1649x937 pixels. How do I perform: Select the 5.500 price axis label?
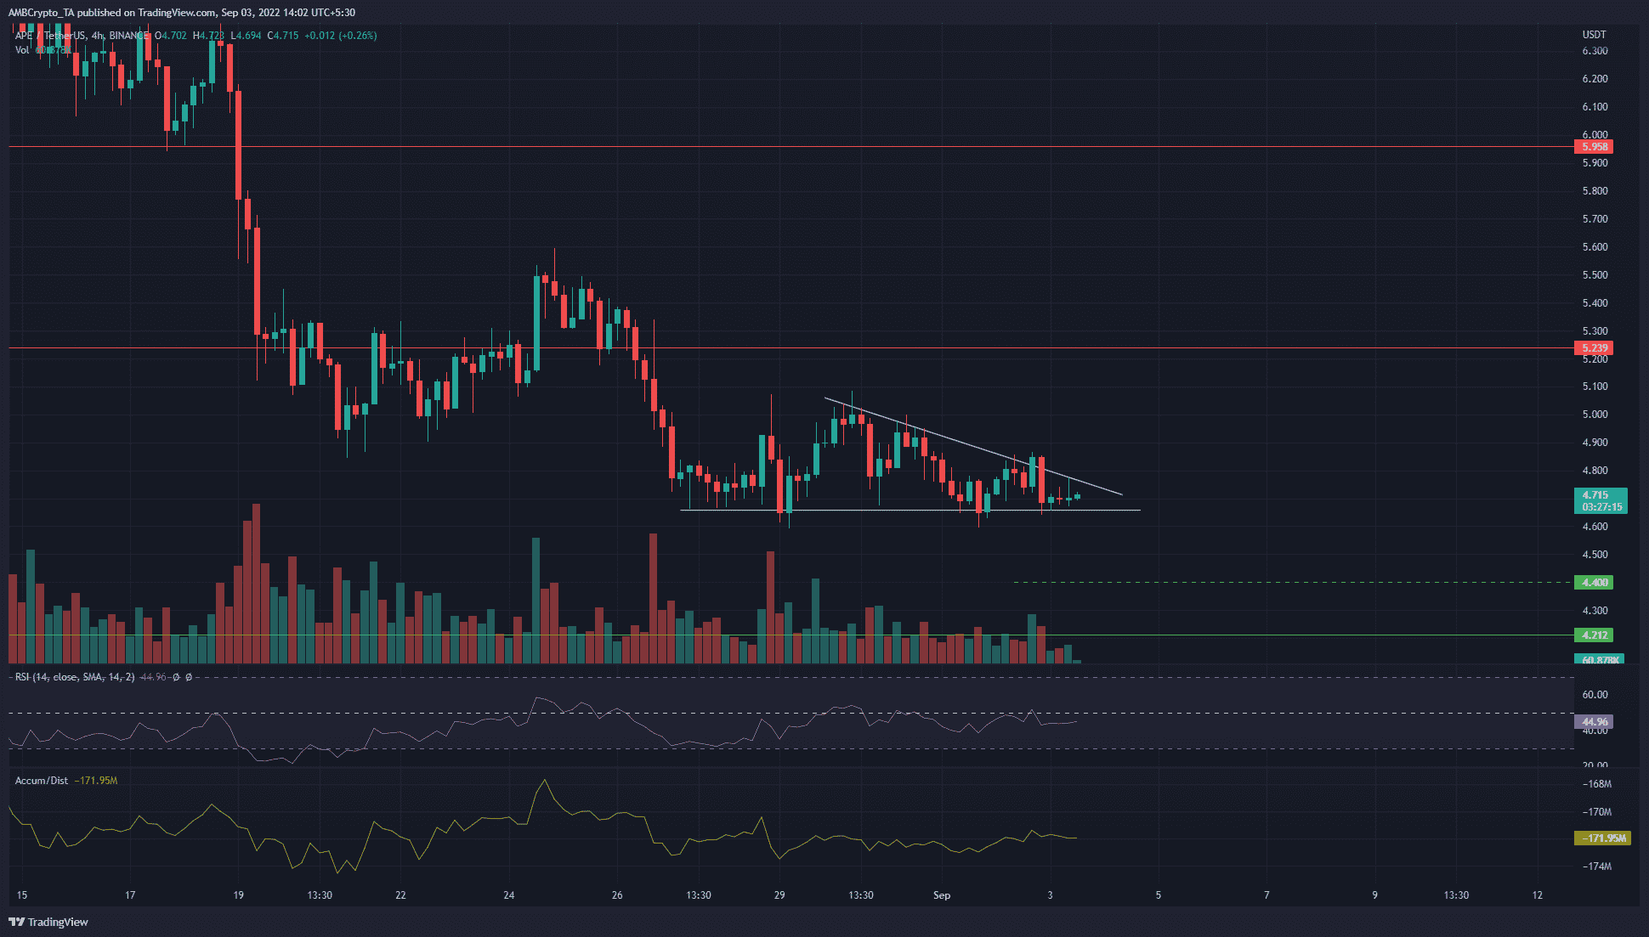(1595, 275)
